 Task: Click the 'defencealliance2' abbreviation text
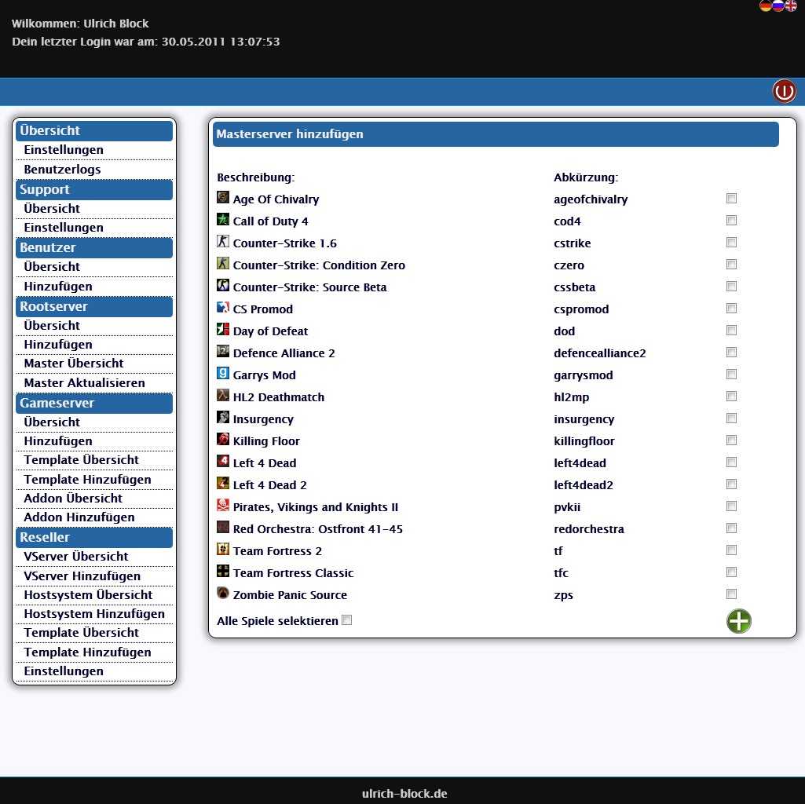pos(600,353)
